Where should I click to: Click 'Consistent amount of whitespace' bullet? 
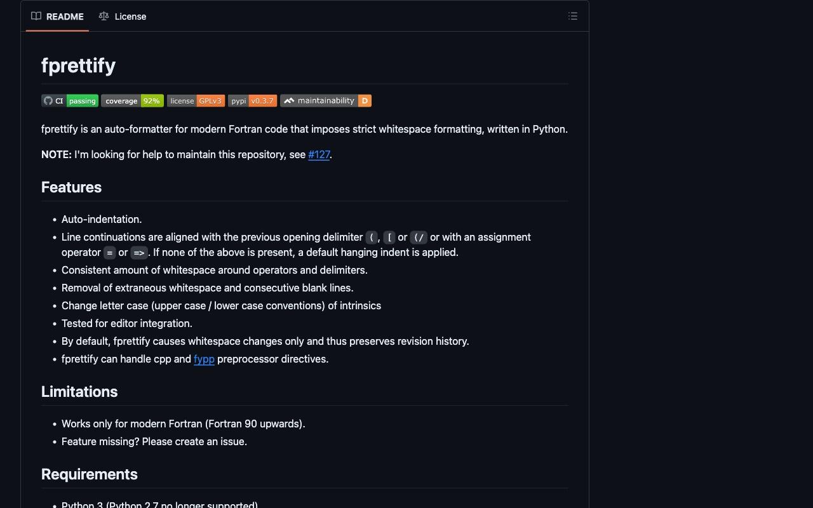click(215, 270)
